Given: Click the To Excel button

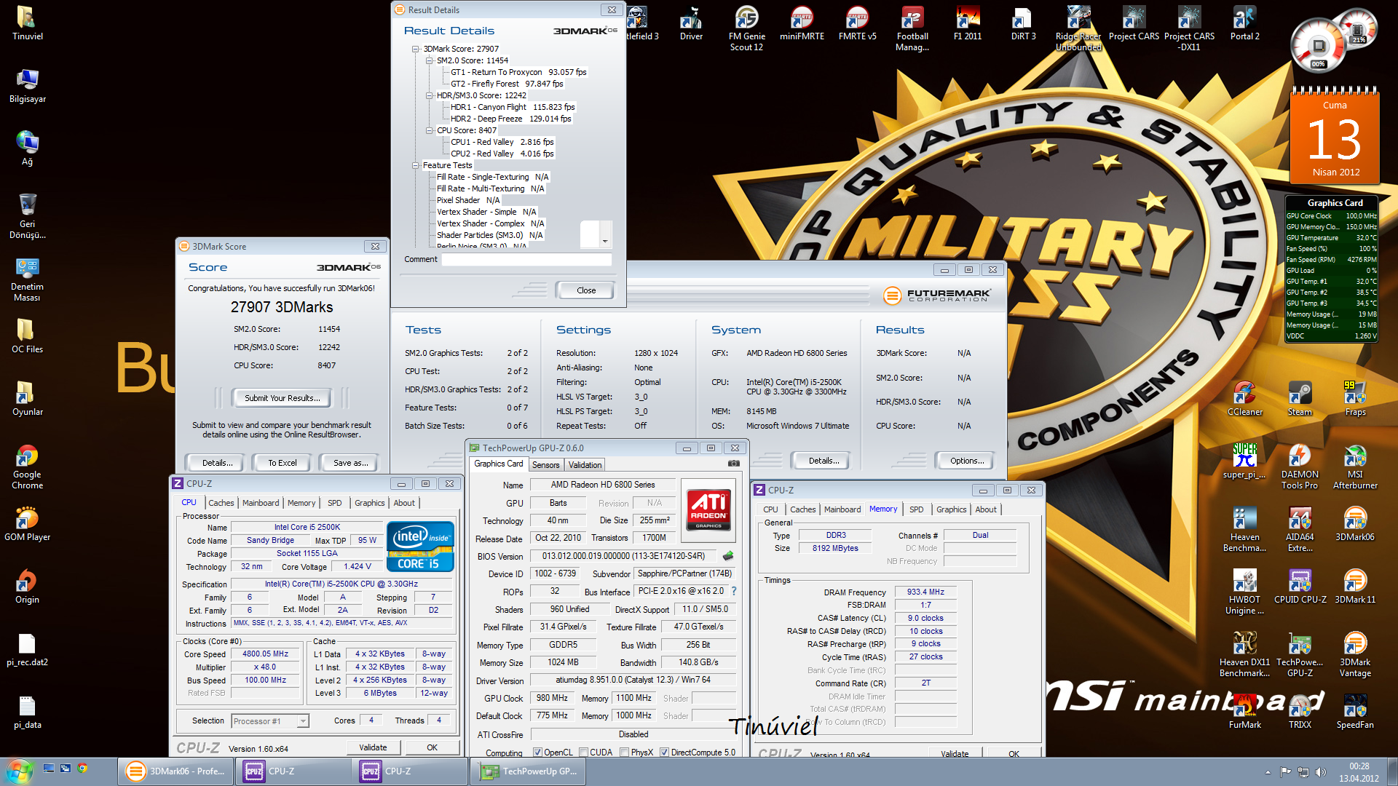Looking at the screenshot, I should 282,463.
